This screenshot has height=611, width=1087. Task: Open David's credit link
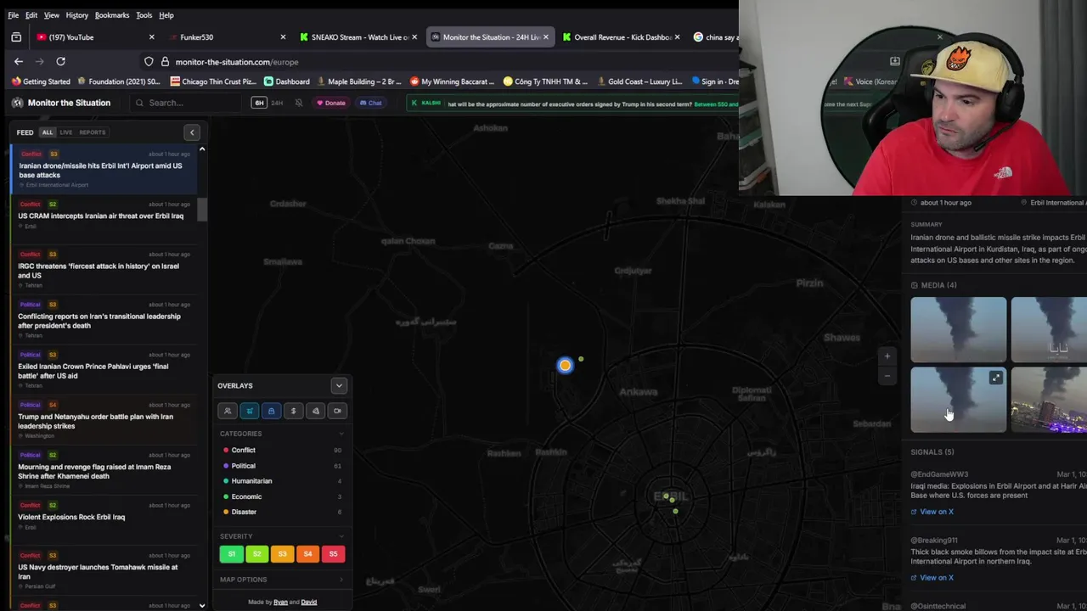point(309,602)
